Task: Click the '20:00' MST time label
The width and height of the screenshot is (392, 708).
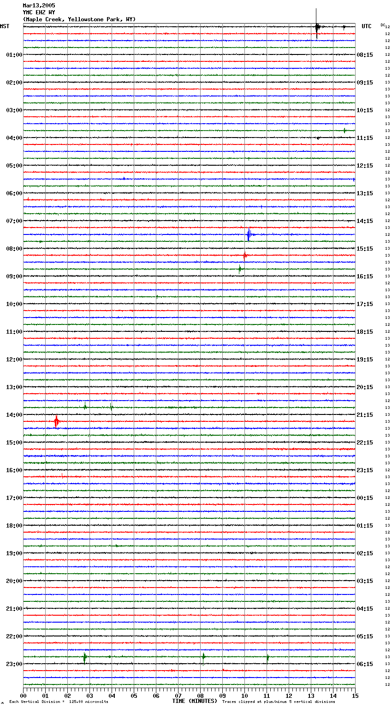Action: tap(14, 581)
